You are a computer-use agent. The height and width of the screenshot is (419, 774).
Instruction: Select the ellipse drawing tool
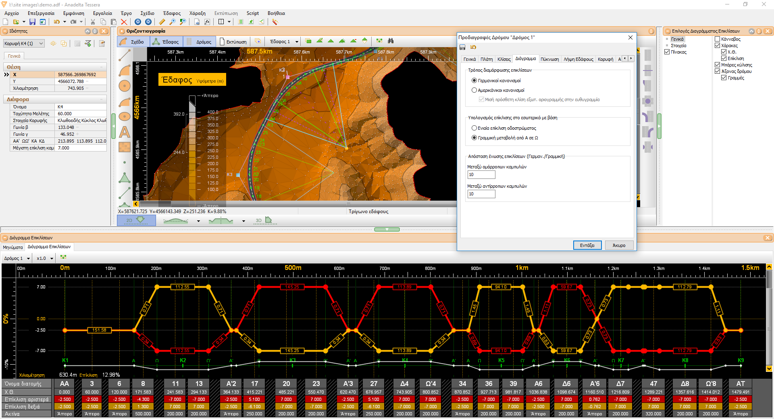coord(125,116)
